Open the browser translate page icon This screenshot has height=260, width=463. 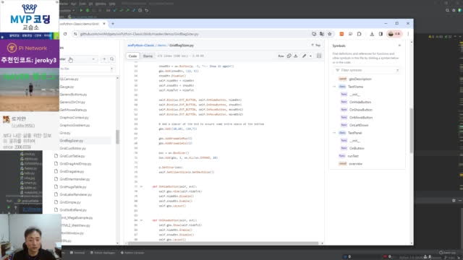click(321, 34)
